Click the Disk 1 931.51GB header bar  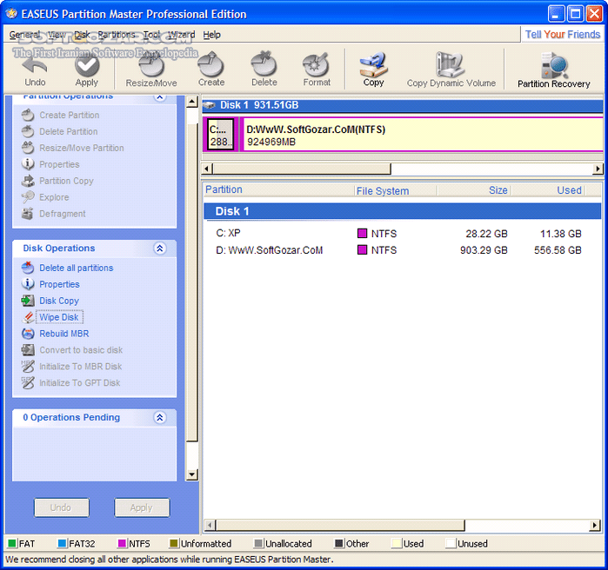(x=402, y=105)
